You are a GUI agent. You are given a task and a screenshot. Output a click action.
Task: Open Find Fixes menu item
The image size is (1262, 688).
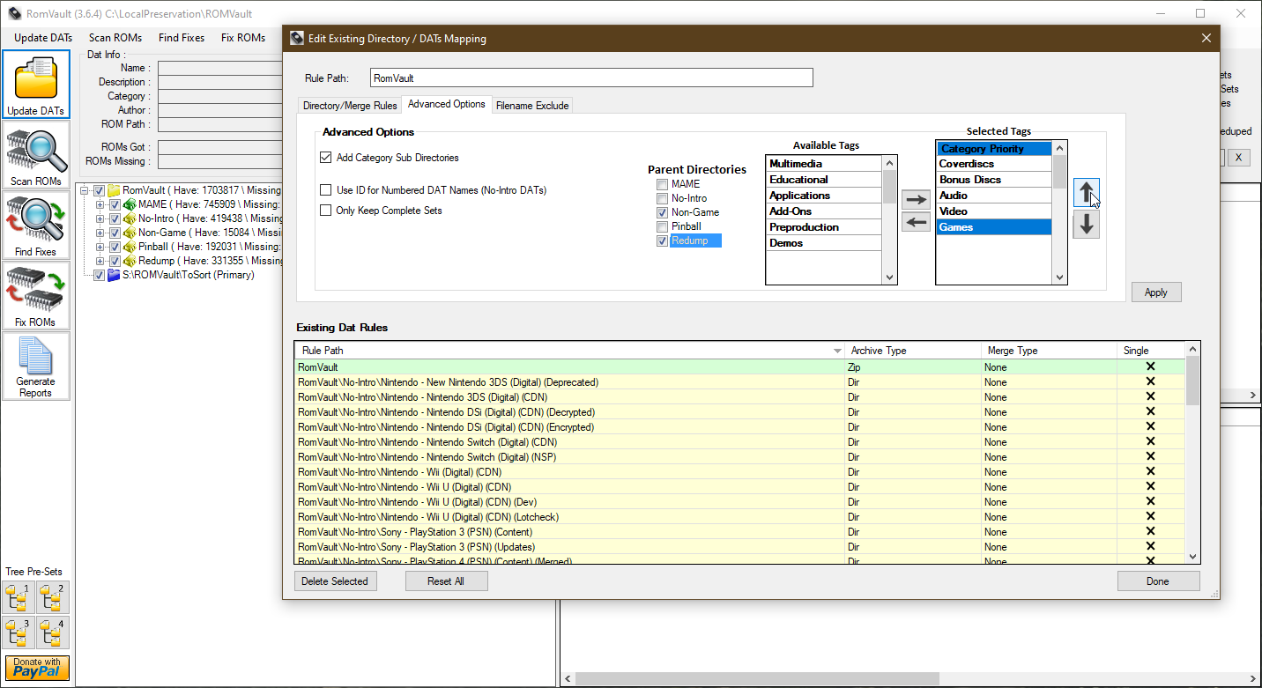(182, 38)
